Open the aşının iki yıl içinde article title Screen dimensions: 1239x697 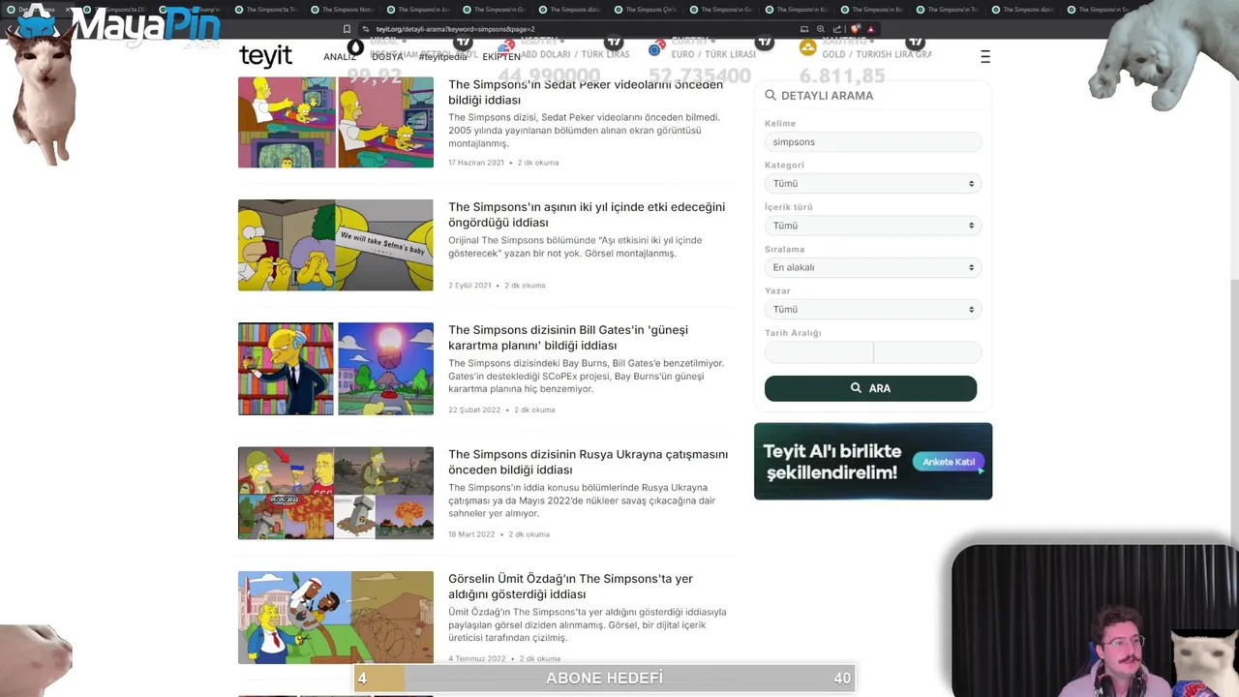[x=587, y=215]
